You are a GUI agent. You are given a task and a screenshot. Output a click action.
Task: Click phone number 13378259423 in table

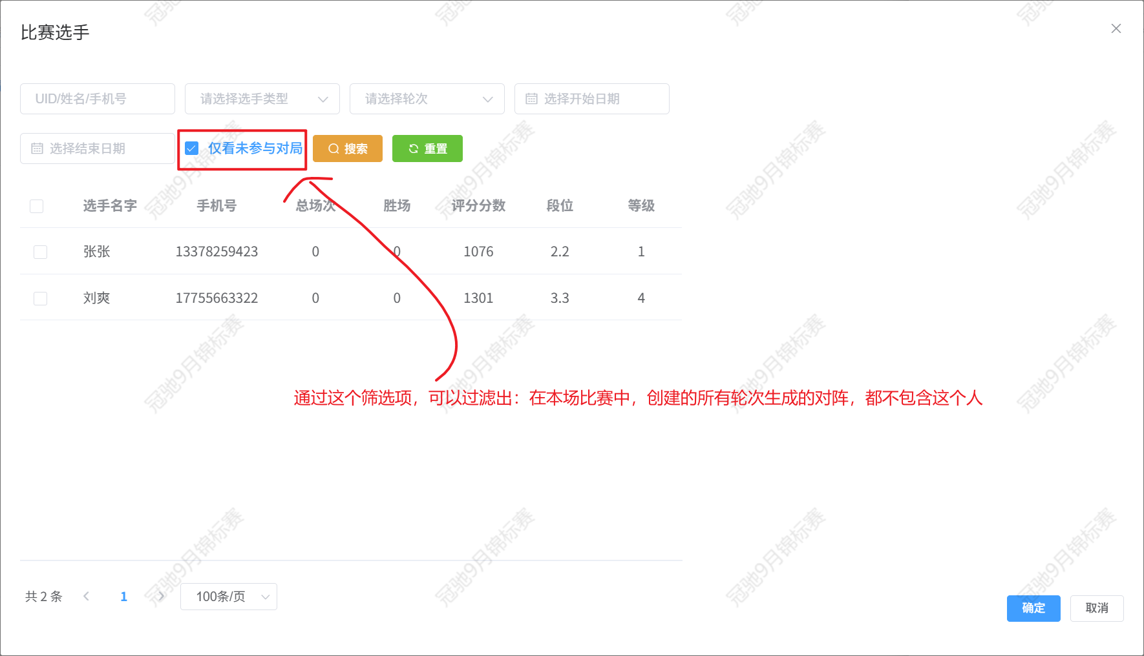[217, 252]
